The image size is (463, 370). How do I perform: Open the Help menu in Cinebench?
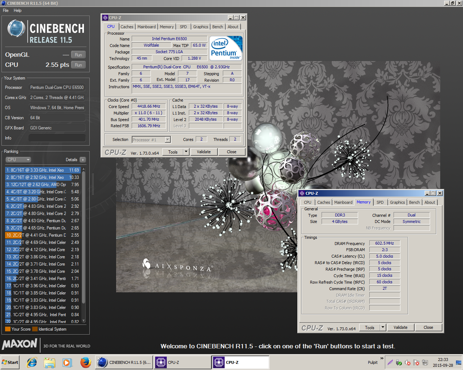18,10
